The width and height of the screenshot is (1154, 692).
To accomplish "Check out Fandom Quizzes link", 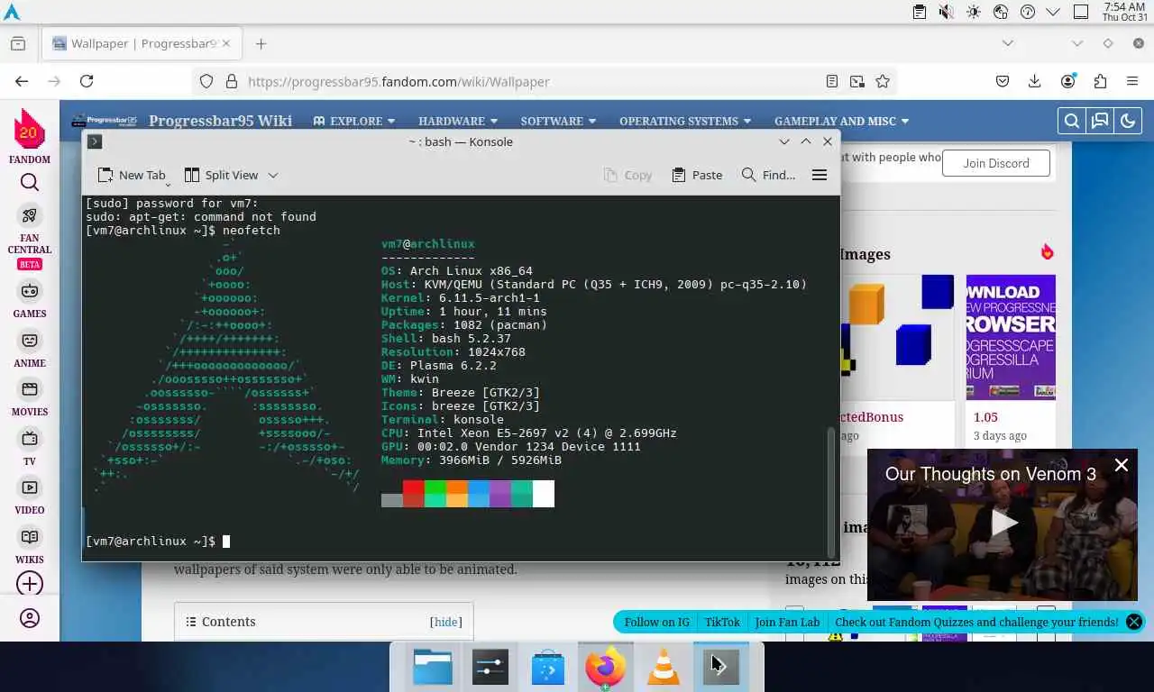I will [976, 622].
